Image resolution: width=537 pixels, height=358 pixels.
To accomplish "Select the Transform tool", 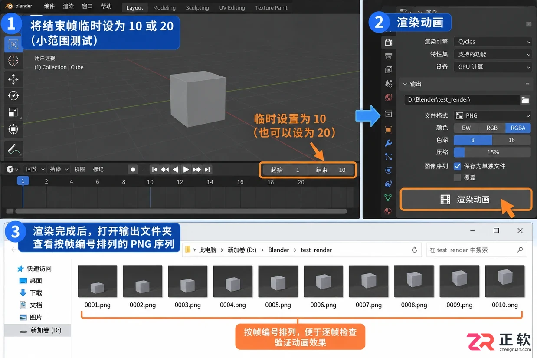I will (x=13, y=129).
